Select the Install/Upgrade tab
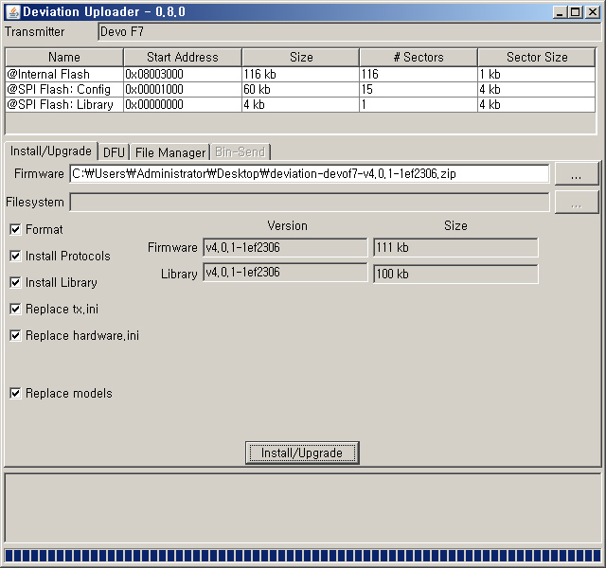Screen dimensions: 606x568 pyautogui.click(x=50, y=151)
